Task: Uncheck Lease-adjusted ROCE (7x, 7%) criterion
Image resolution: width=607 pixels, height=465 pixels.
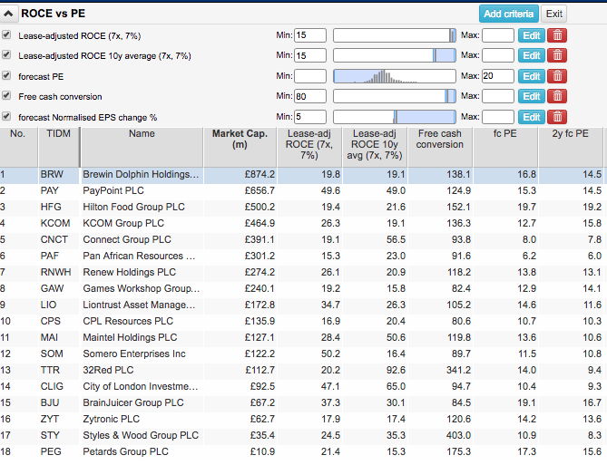Action: point(6,34)
